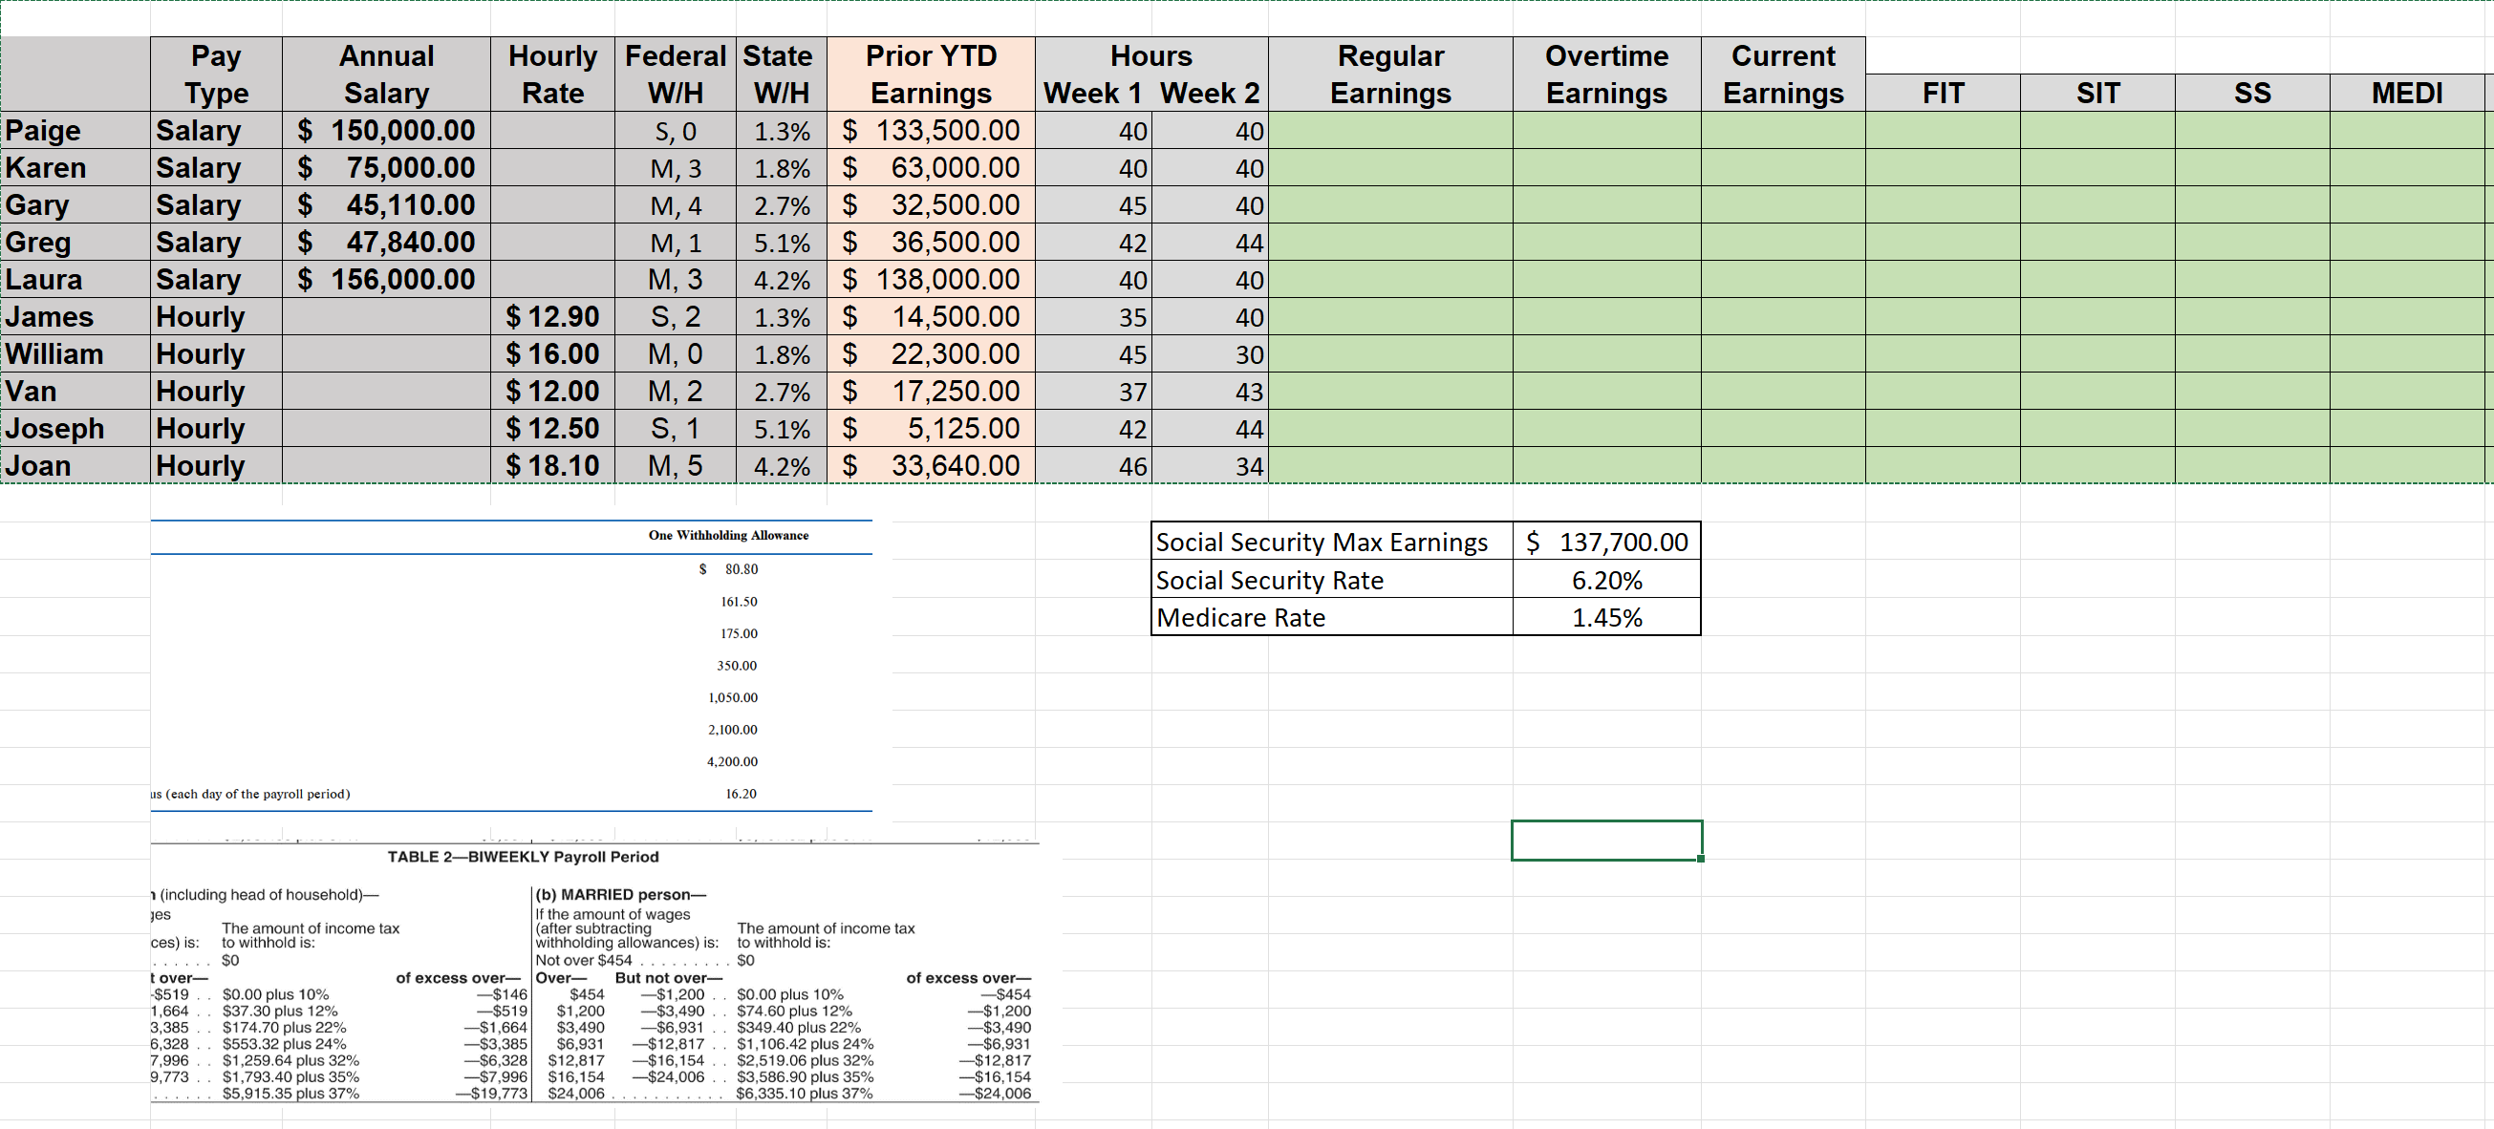The width and height of the screenshot is (2494, 1129).
Task: Click Karen's Annual Salary of $75,000.00
Action: (x=385, y=167)
